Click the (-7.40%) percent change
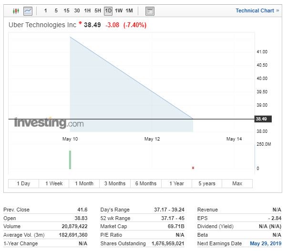287x251 pixels. click(x=135, y=25)
